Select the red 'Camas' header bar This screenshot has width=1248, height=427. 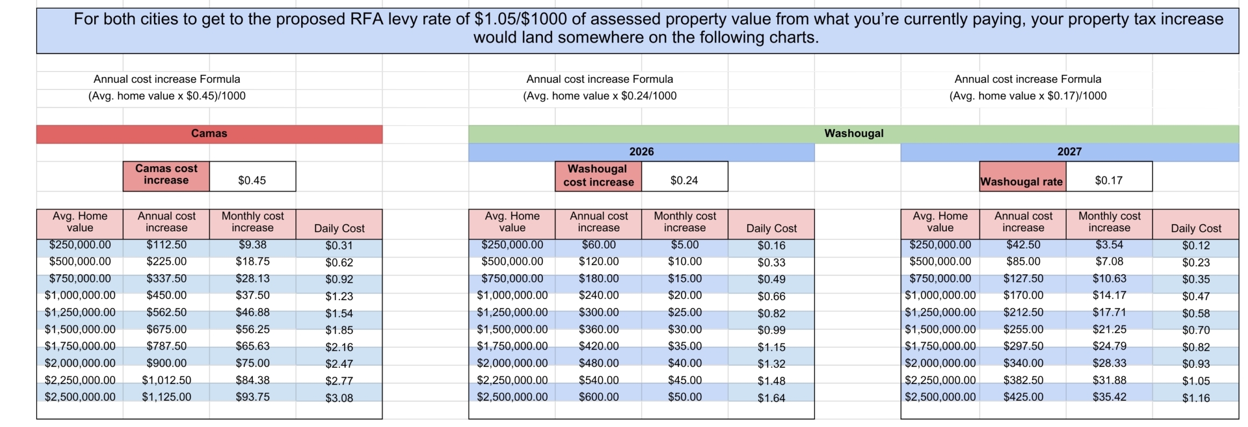[x=209, y=134]
